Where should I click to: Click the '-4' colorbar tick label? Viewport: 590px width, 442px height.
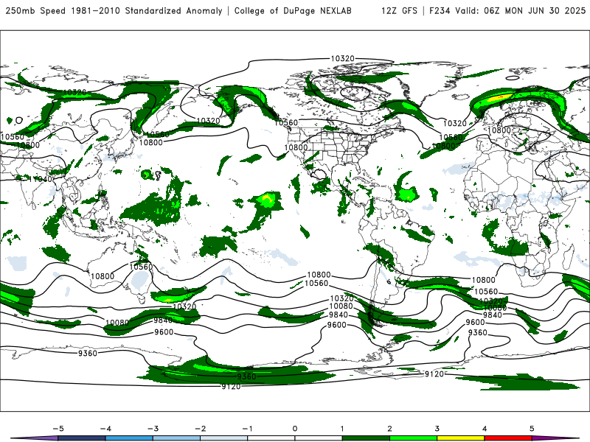pos(105,429)
